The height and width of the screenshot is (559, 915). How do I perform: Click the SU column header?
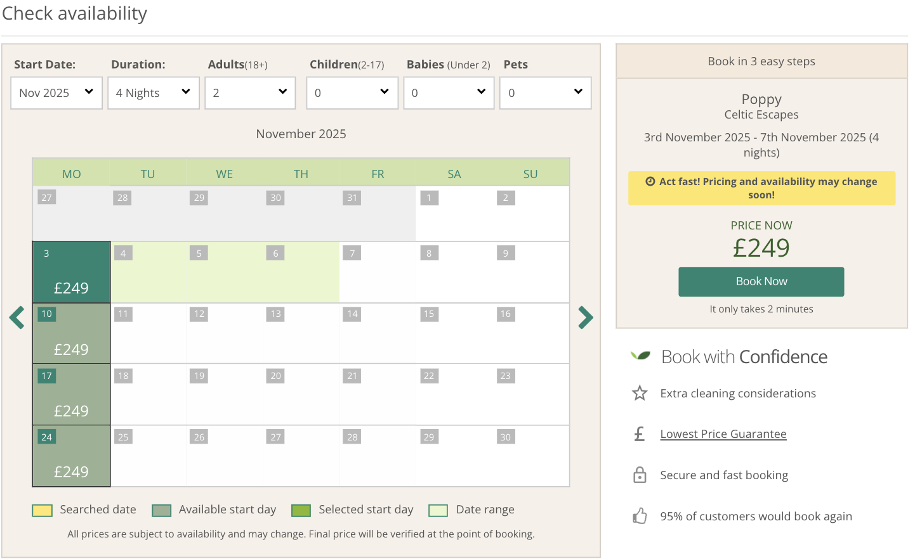pos(530,174)
